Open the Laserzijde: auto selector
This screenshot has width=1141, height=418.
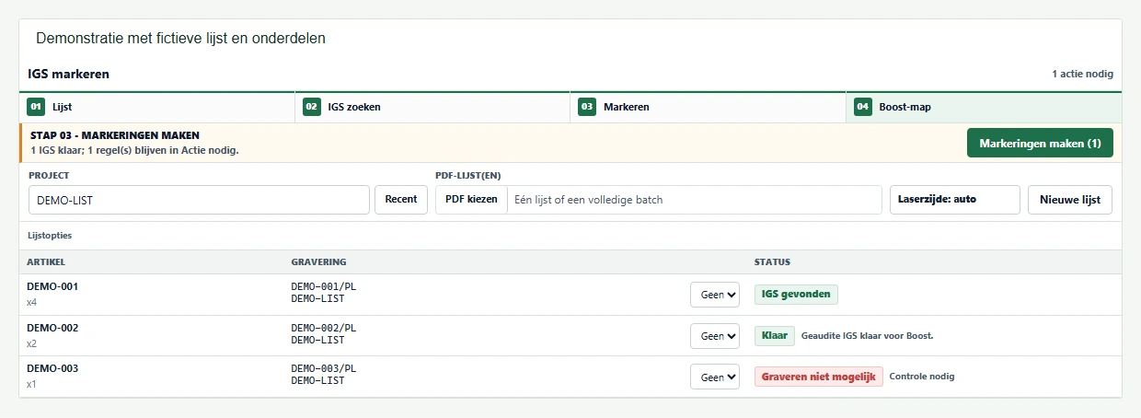click(x=954, y=200)
